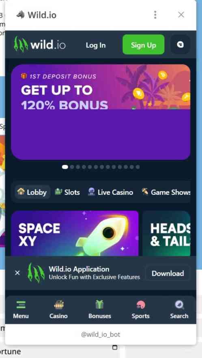Open the Space XY game thumbnail
Image resolution: width=202 pixels, height=358 pixels.
[75, 233]
